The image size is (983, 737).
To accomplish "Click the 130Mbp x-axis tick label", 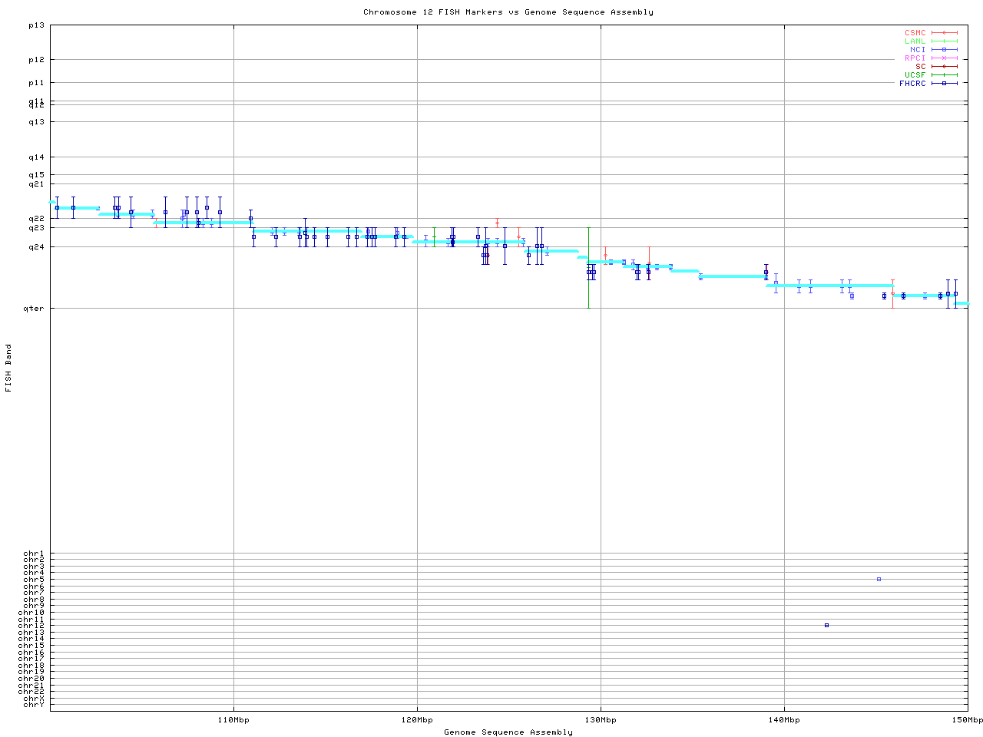I will click(x=601, y=720).
